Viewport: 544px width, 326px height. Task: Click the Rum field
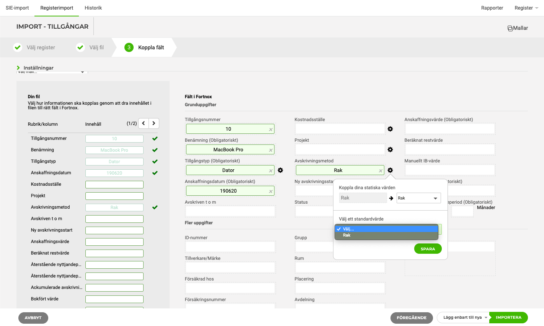coord(340,268)
